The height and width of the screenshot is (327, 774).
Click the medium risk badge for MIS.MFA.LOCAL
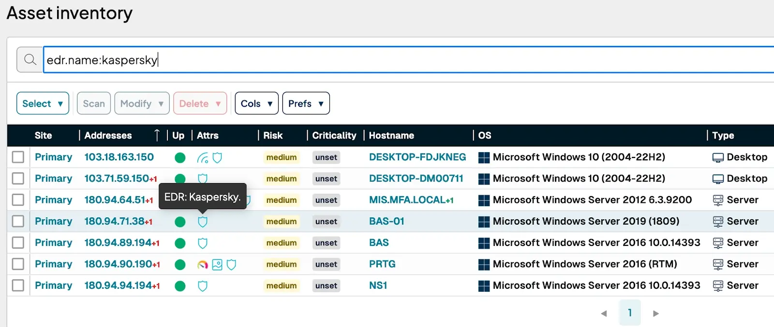[x=282, y=200]
